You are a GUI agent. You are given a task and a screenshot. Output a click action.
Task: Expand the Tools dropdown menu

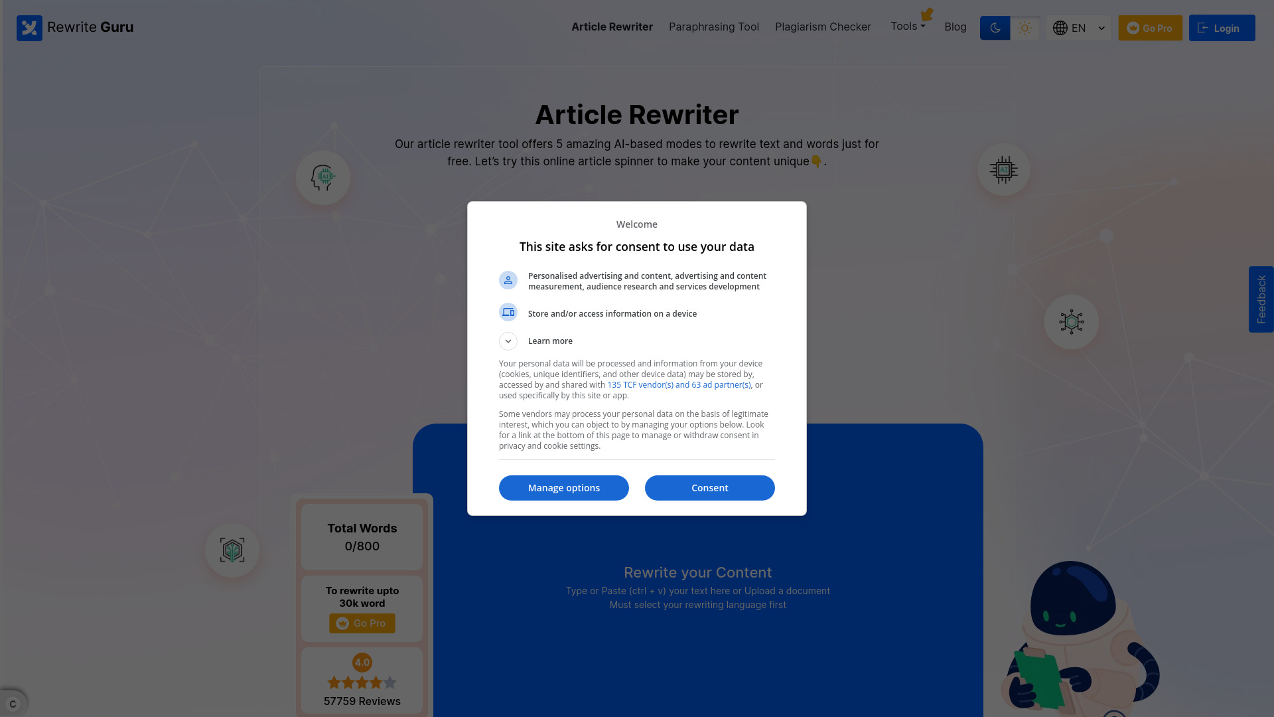coord(907,27)
